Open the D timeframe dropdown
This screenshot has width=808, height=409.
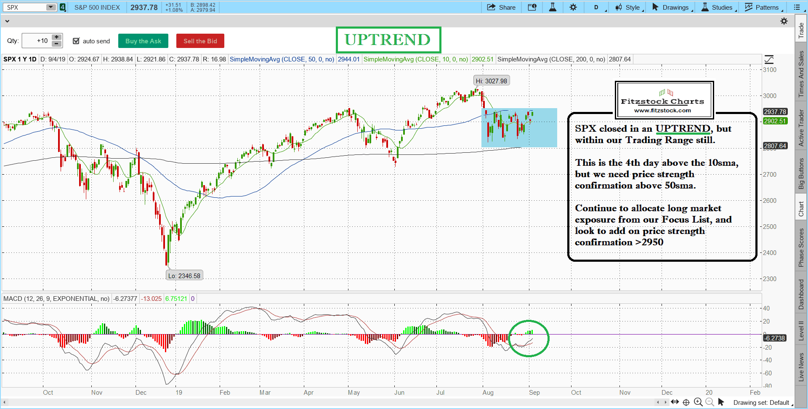tap(597, 7)
